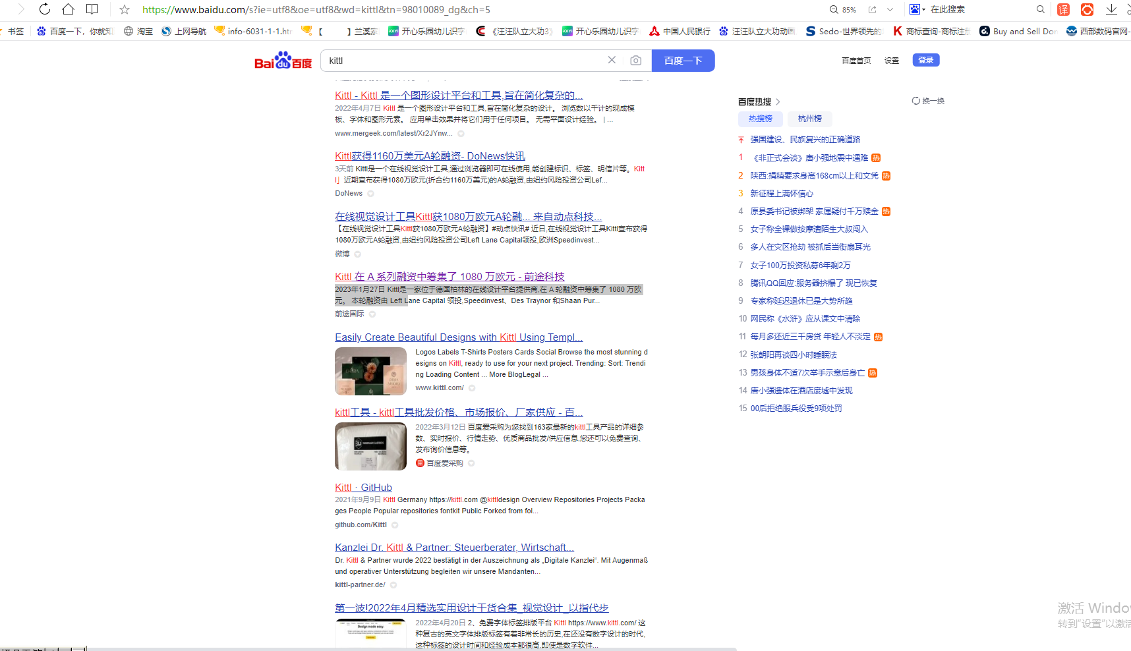Screen dimensions: 1131x651
Task: Open hot topic '张朝阳再谈四小时睡眠法'
Action: (x=794, y=354)
